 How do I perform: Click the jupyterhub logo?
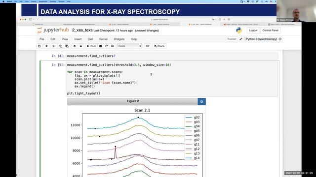[x=53, y=30]
